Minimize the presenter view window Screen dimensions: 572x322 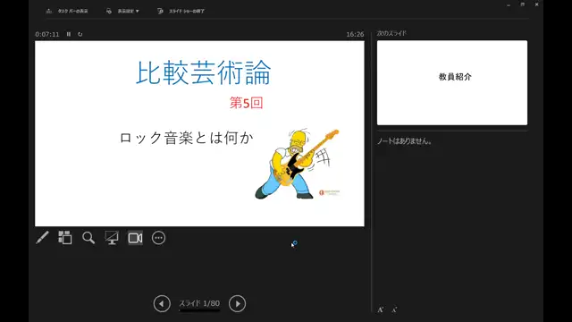[509, 4]
